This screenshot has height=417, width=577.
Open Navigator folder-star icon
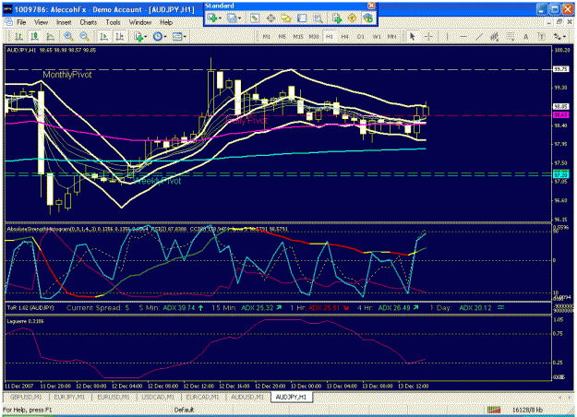(286, 18)
